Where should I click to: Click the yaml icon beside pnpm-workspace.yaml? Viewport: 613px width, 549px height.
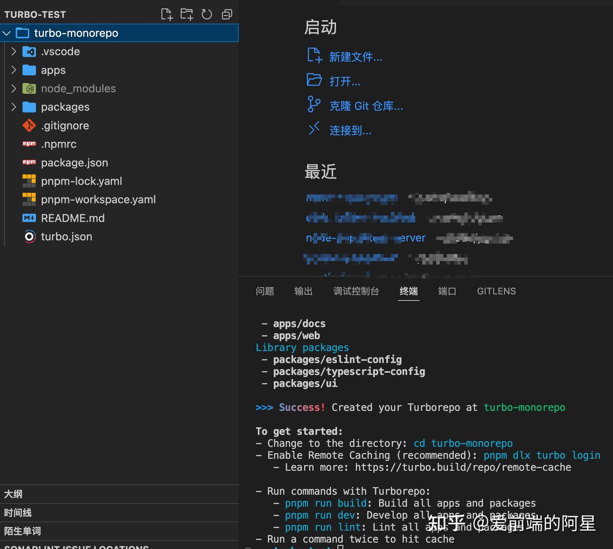point(29,199)
